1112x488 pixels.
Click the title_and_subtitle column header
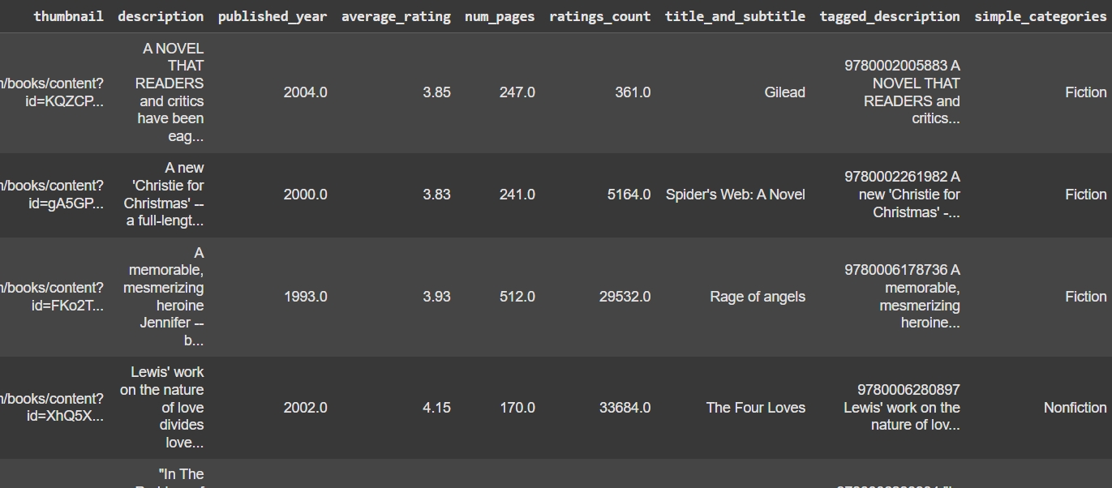pos(735,16)
